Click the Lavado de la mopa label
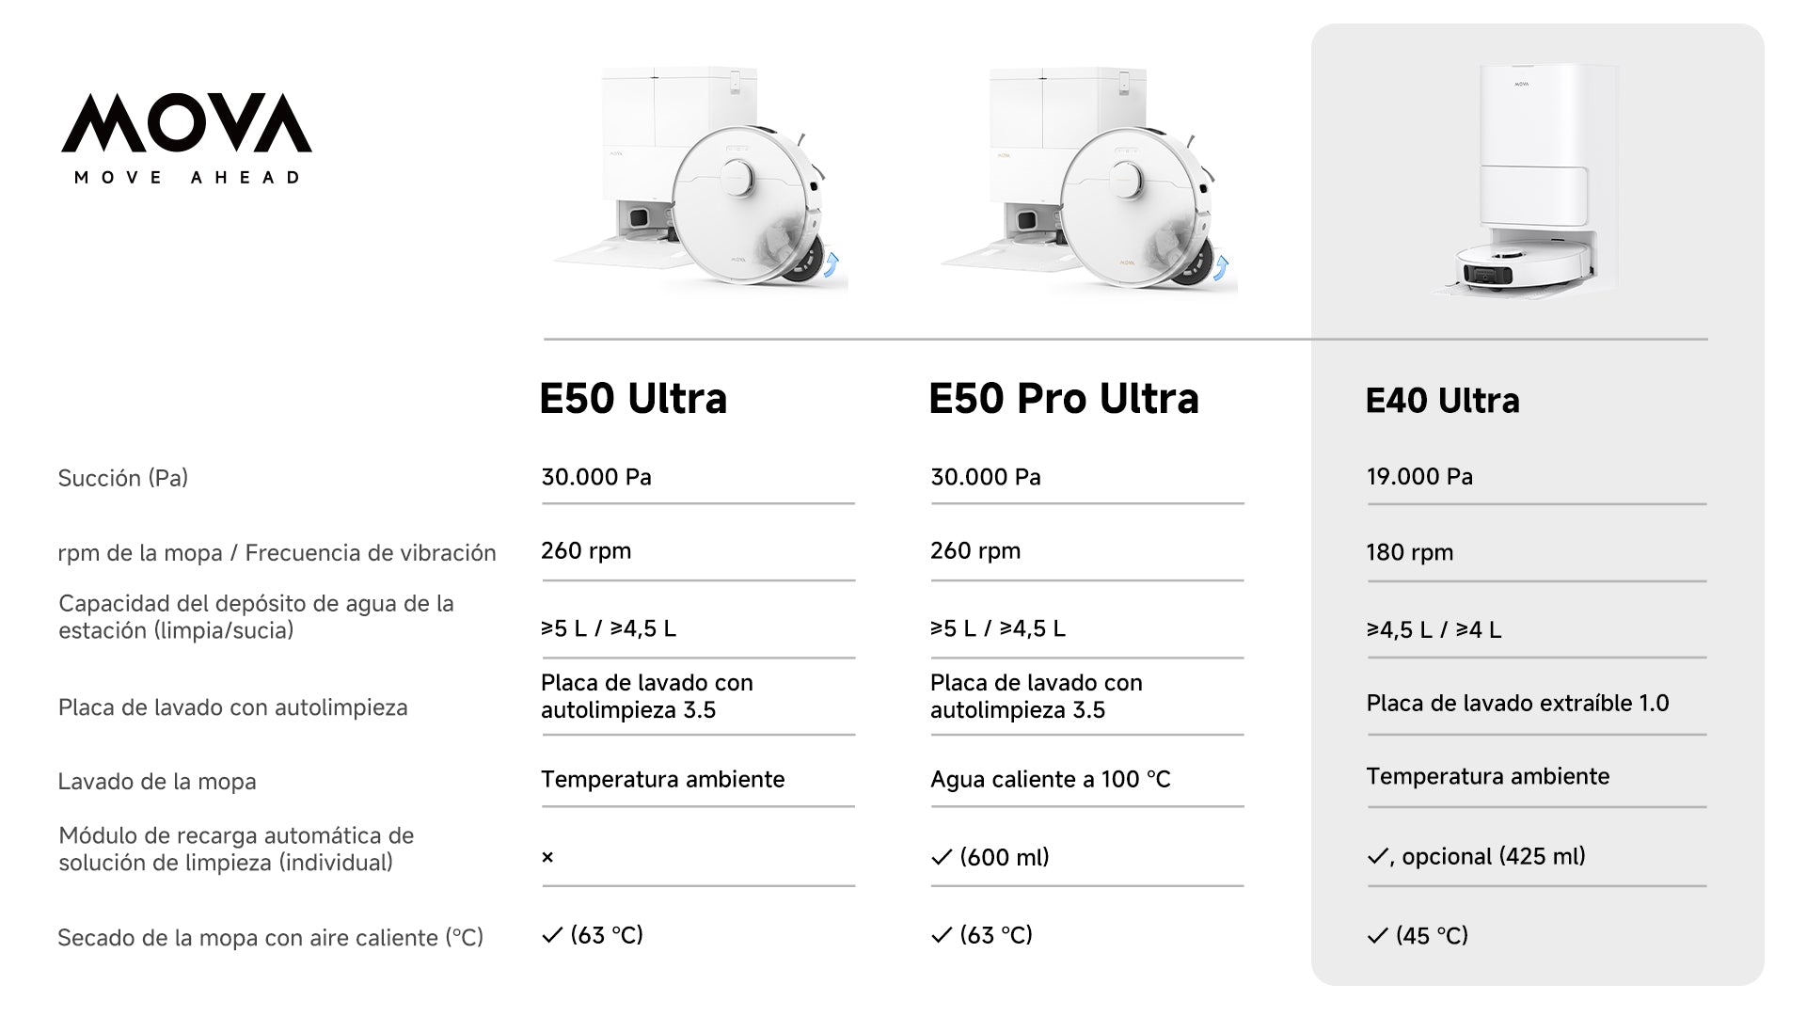 pos(157,782)
